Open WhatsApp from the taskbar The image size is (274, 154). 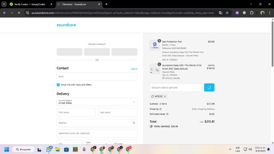pos(49,149)
